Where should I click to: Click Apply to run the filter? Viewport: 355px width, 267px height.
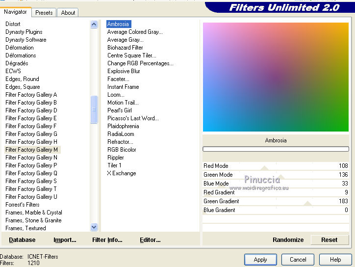click(260, 260)
